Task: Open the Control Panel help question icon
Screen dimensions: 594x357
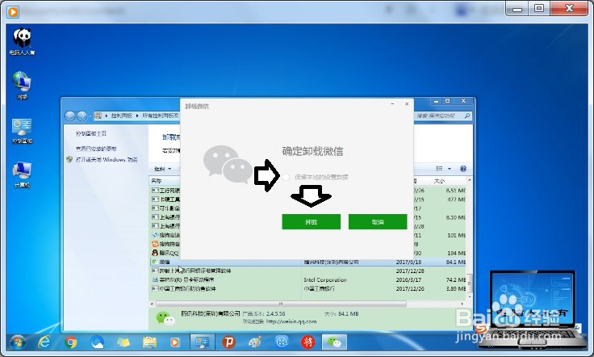Action: coord(463,169)
